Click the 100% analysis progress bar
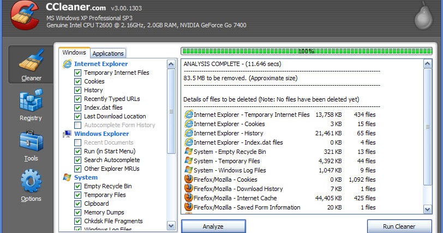Screen dimensions: 443x233 click(x=307, y=51)
